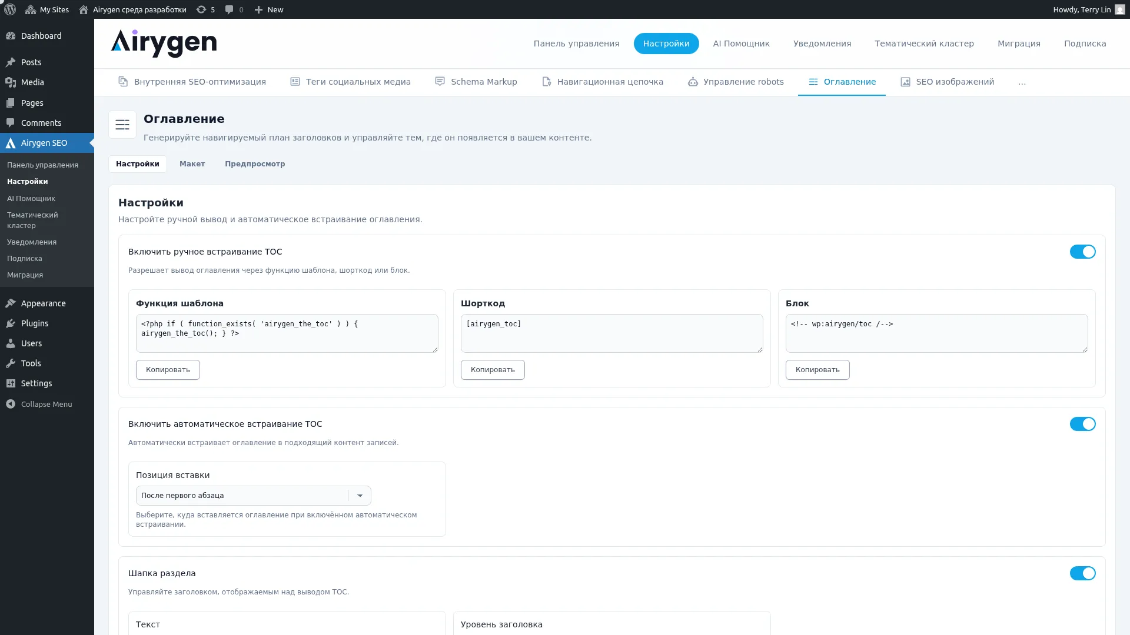The height and width of the screenshot is (635, 1130).
Task: Click the Posts pushpin icon
Action: [x=11, y=62]
